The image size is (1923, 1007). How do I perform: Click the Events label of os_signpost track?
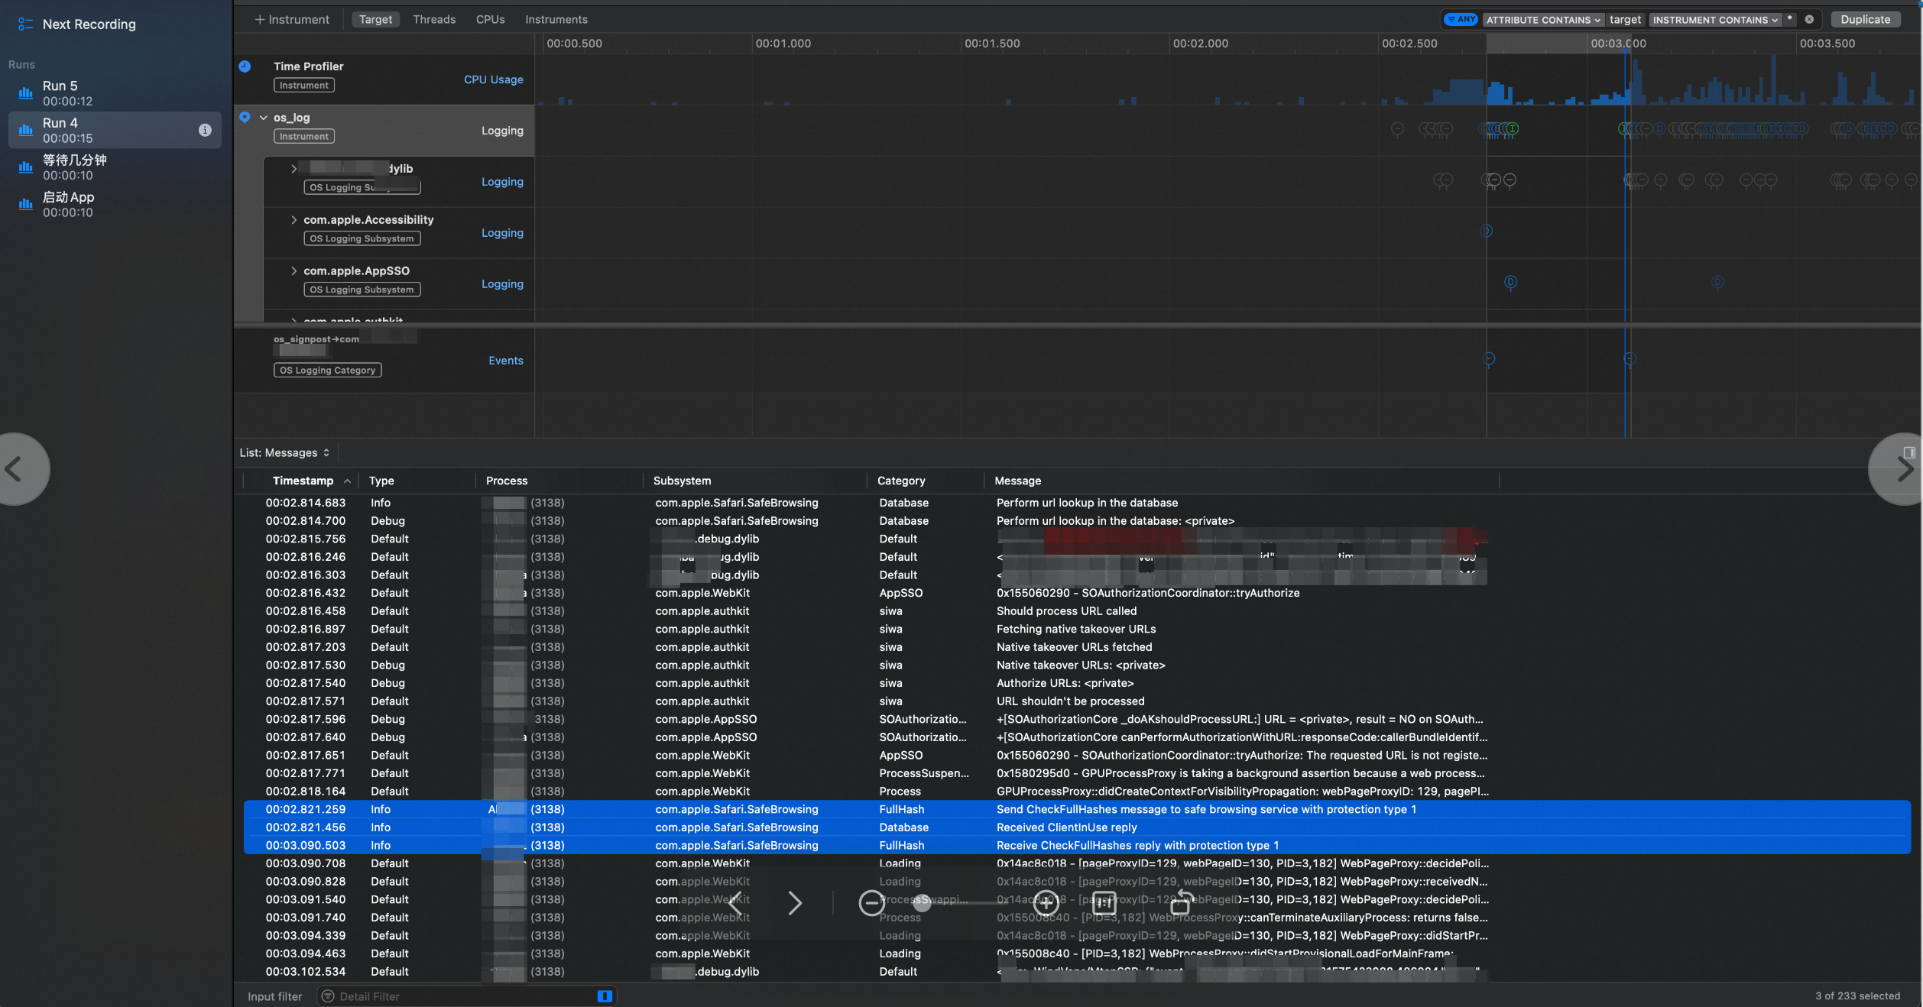[506, 361]
